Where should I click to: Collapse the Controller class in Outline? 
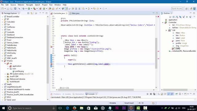[x=163, y=23]
